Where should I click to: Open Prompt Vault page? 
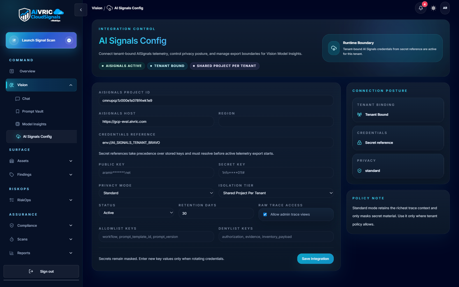pyautogui.click(x=41, y=111)
